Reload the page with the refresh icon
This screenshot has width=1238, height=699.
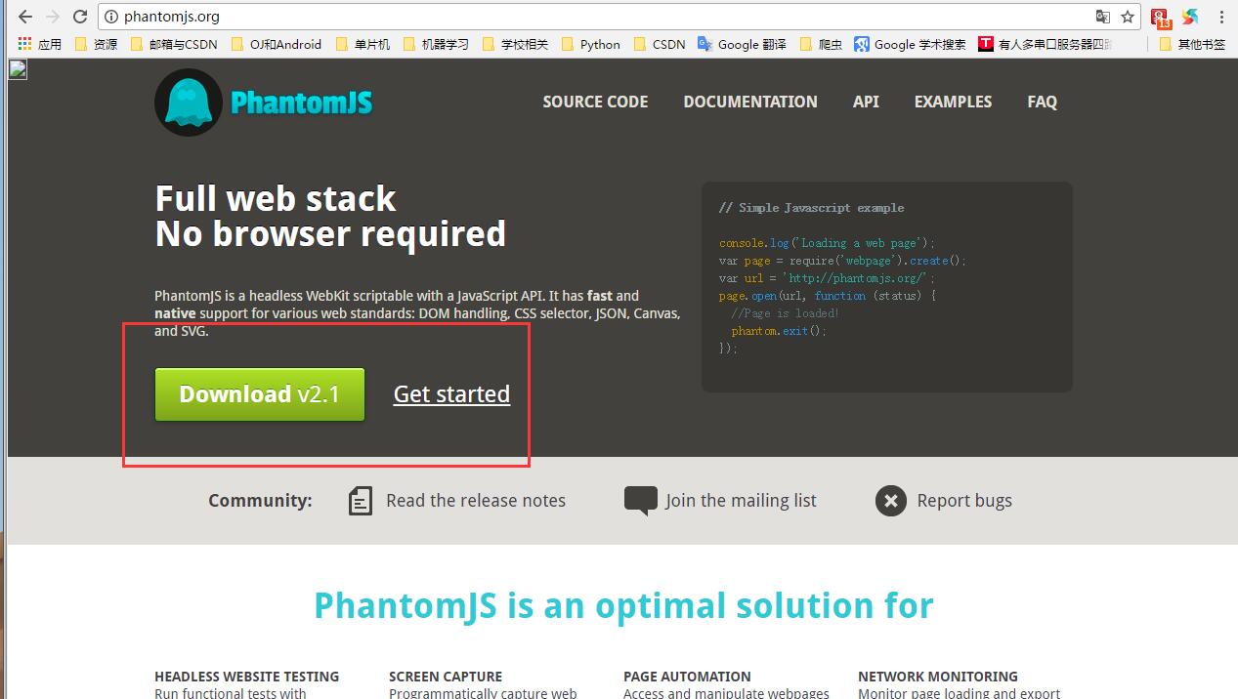point(80,17)
